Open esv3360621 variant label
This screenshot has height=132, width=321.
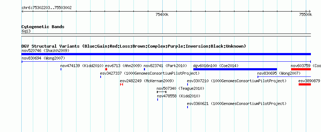tap(237, 104)
